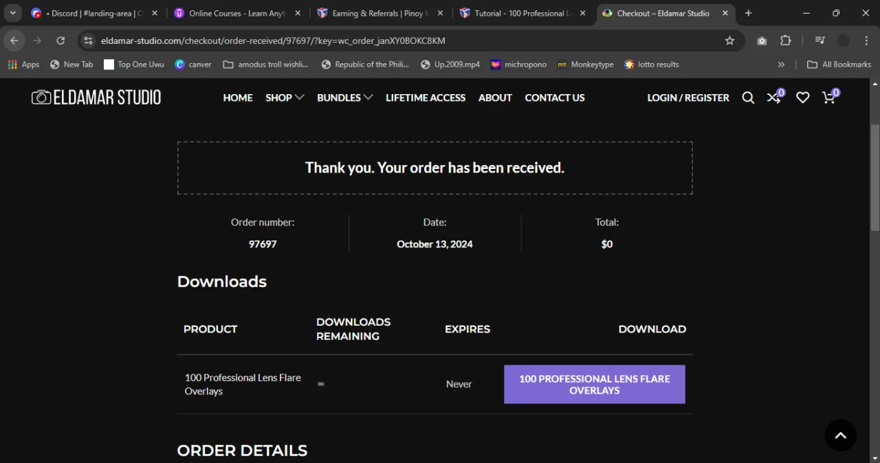Screen dimensions: 880x463
Task: Close the Checkout – Eldamar Studio tab
Action: click(x=725, y=13)
